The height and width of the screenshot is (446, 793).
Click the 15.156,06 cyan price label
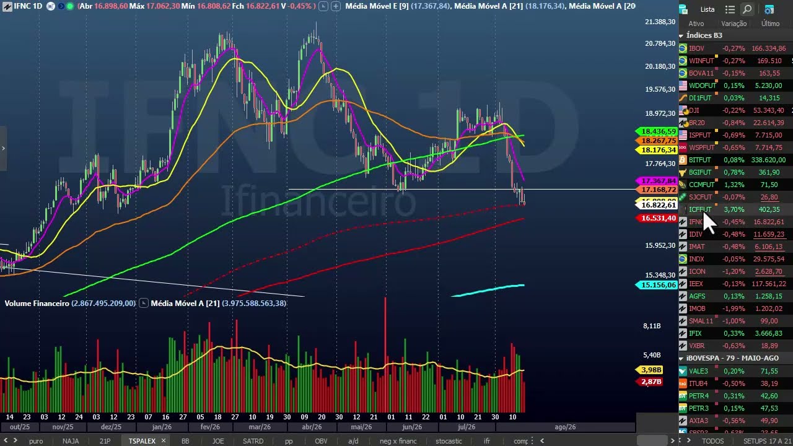point(658,285)
